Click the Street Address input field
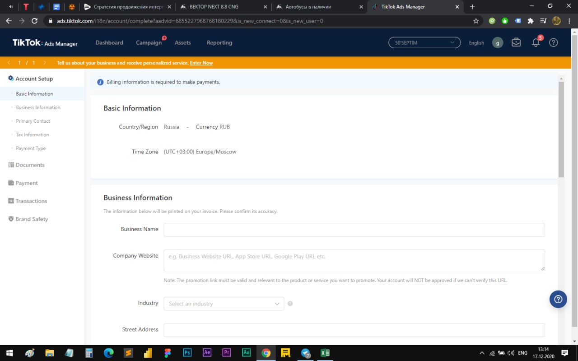The height and width of the screenshot is (361, 578). [354, 330]
